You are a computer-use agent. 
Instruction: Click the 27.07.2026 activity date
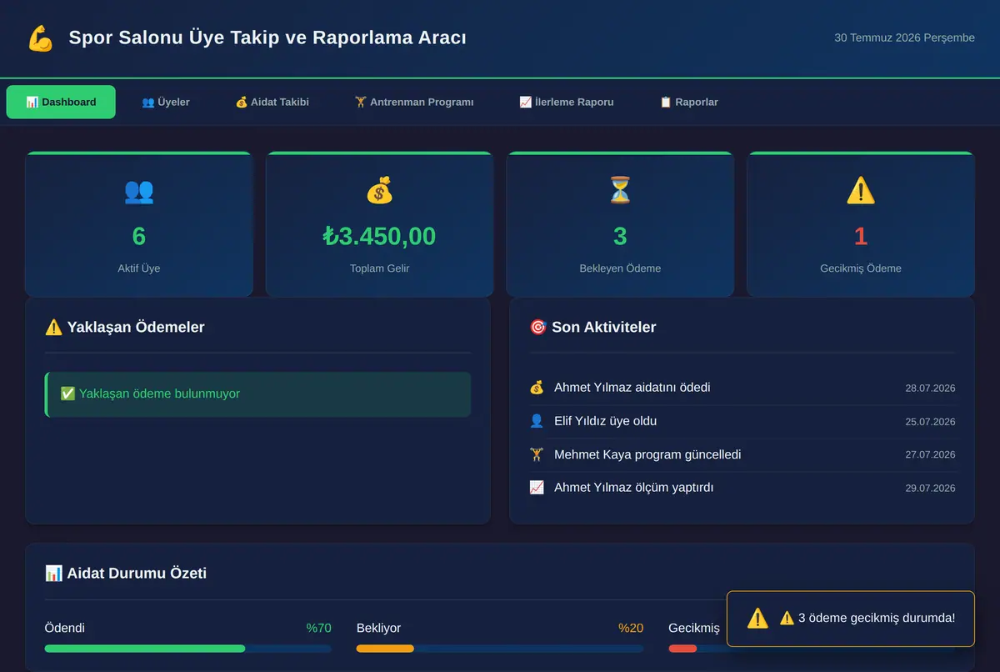[930, 454]
